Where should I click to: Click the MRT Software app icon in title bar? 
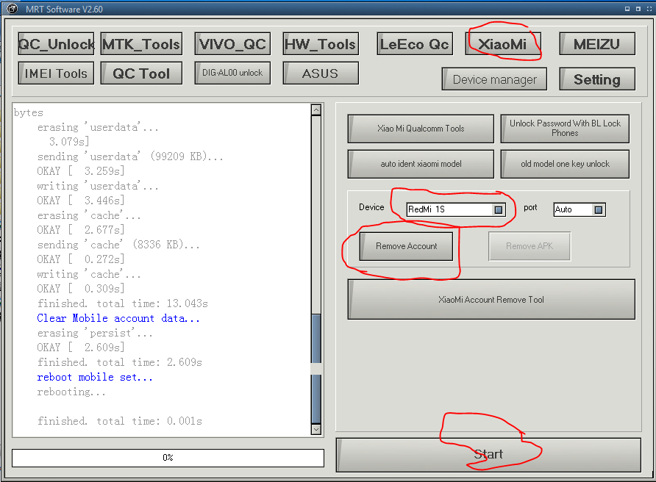13,9
